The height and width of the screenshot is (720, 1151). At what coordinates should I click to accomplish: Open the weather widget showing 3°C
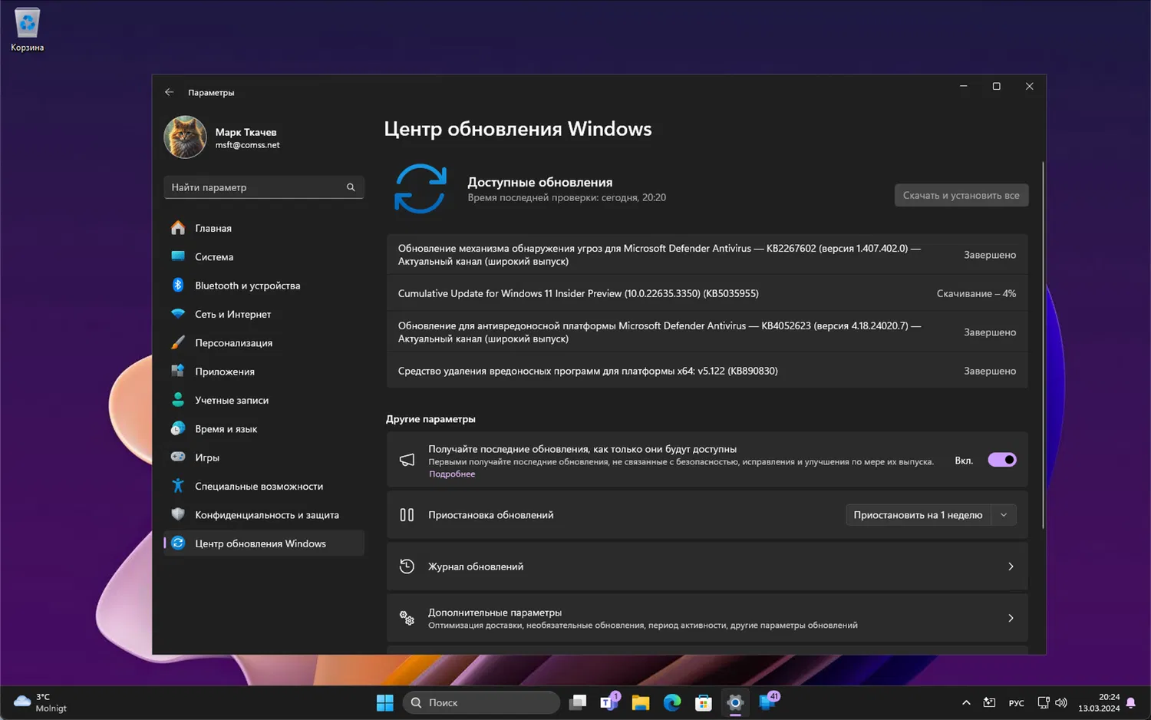(41, 702)
